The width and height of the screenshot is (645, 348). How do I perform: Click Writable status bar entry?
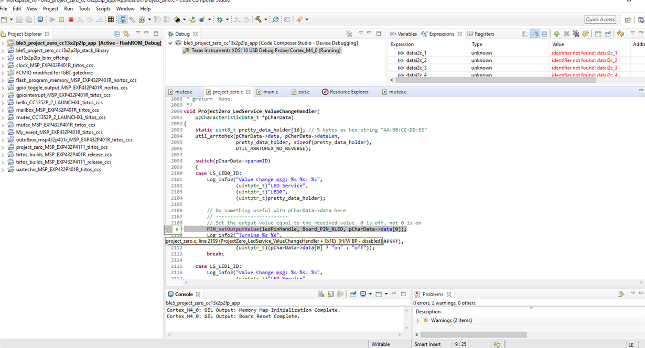[x=381, y=344]
